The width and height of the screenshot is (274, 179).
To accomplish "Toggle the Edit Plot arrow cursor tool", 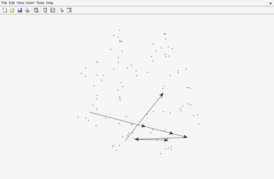I will (x=62, y=10).
